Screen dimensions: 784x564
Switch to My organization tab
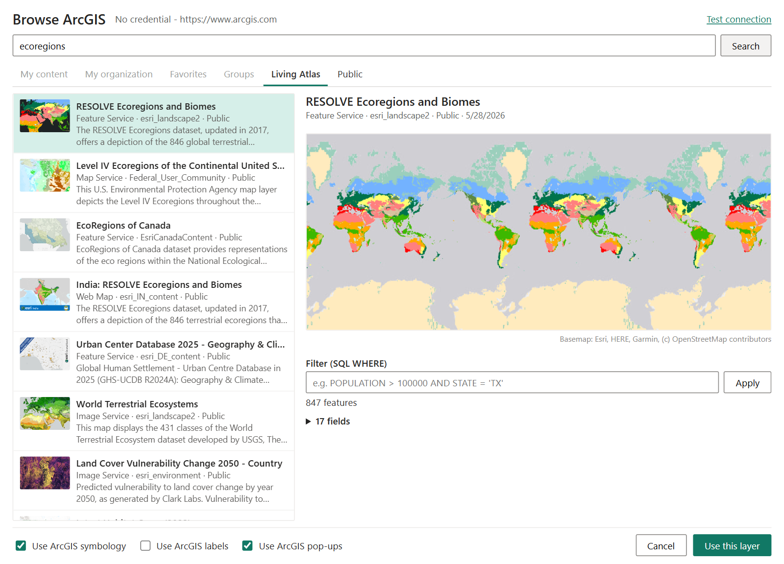point(119,74)
